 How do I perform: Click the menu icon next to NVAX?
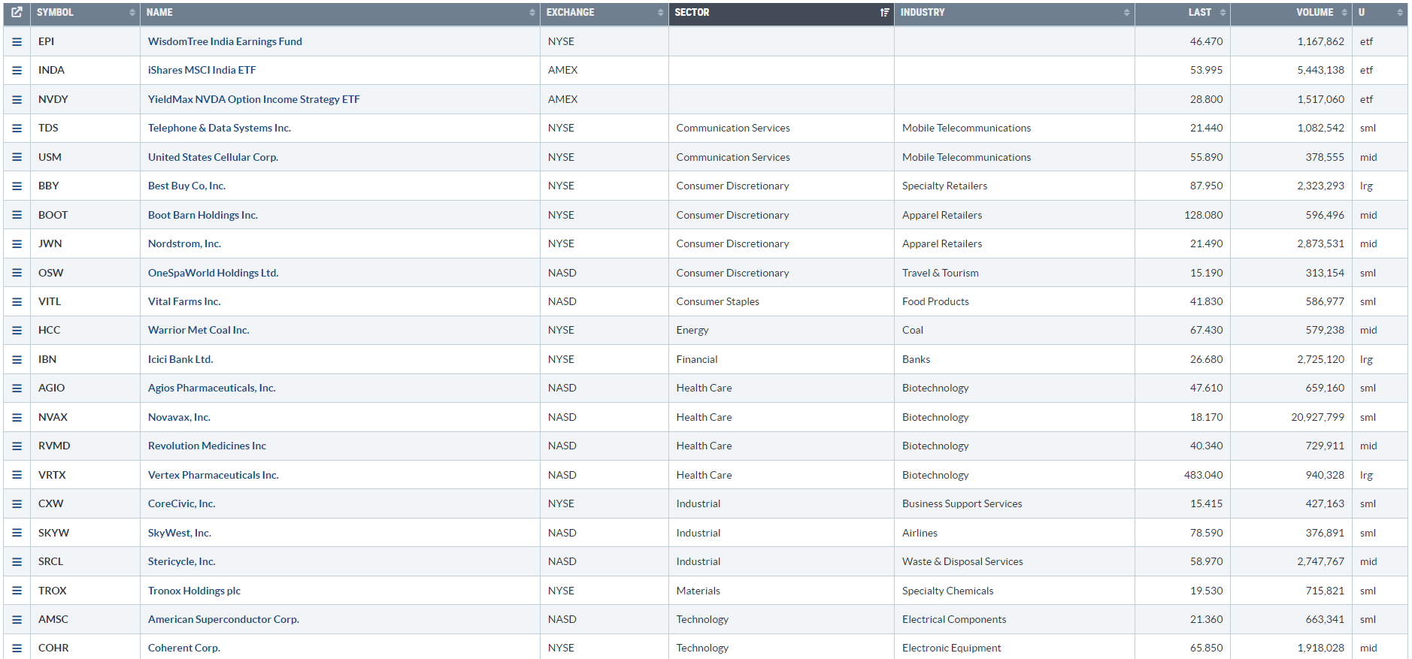coord(17,418)
